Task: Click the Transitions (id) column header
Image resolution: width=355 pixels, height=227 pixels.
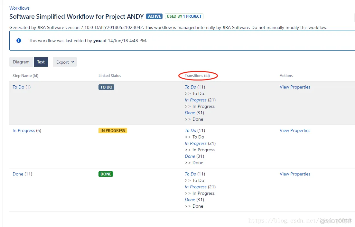Action: (x=197, y=76)
